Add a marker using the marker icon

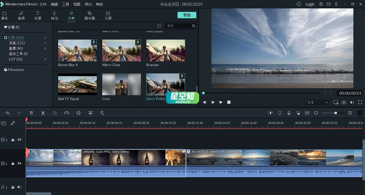coord(280,113)
